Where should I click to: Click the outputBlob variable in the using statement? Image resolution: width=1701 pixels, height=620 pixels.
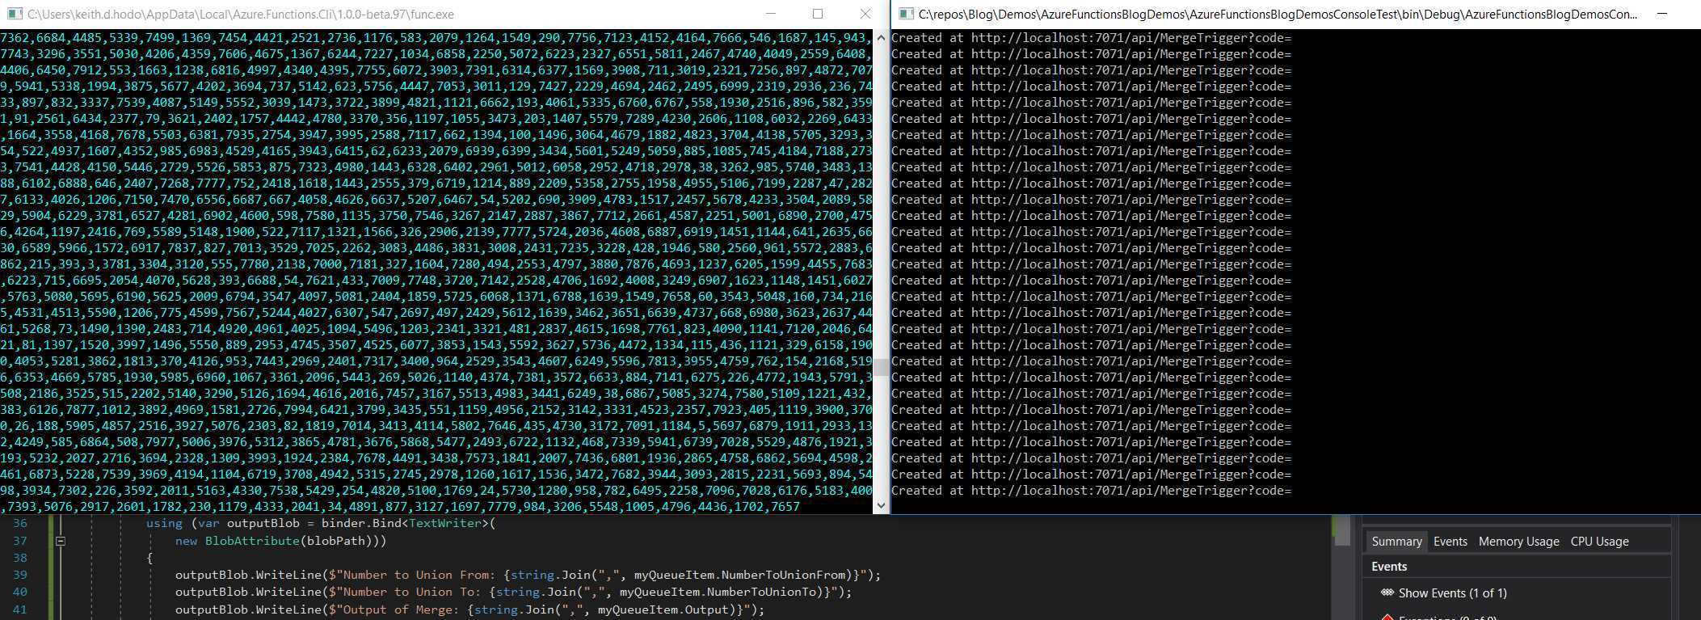point(263,523)
